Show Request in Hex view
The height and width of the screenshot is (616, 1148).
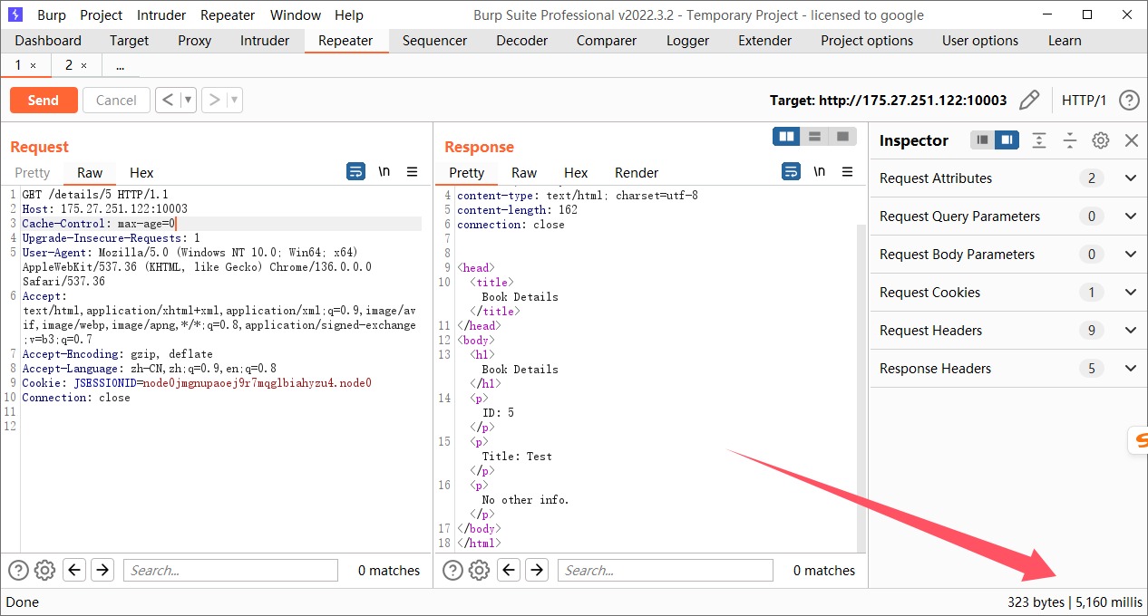141,172
